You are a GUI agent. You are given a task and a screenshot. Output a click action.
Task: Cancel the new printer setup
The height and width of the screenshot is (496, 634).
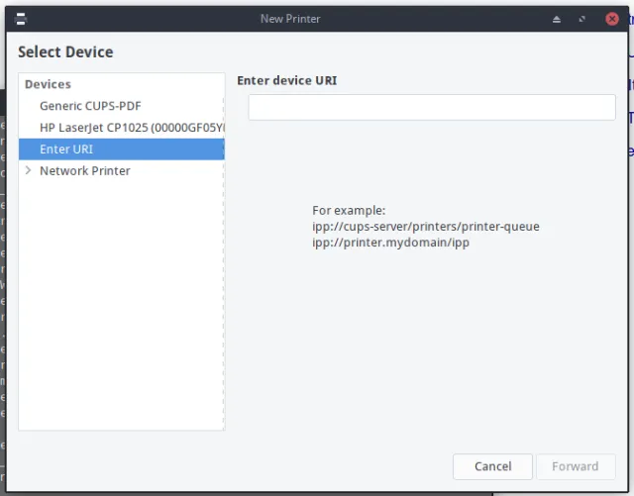492,466
